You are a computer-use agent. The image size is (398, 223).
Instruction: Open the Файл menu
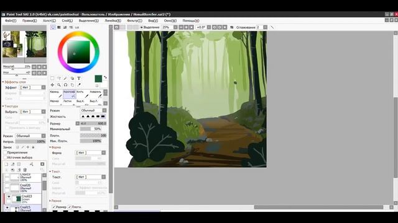11,20
